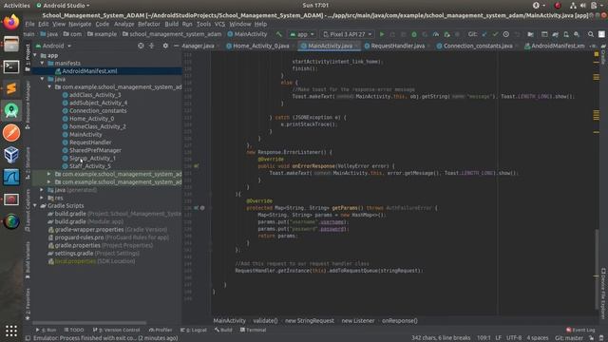Viewport: 608px width, 342px height.
Task: Toggle Device File Explorer side panel
Action: point(603,294)
